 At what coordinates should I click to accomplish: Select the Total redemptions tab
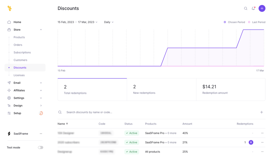click(92, 90)
